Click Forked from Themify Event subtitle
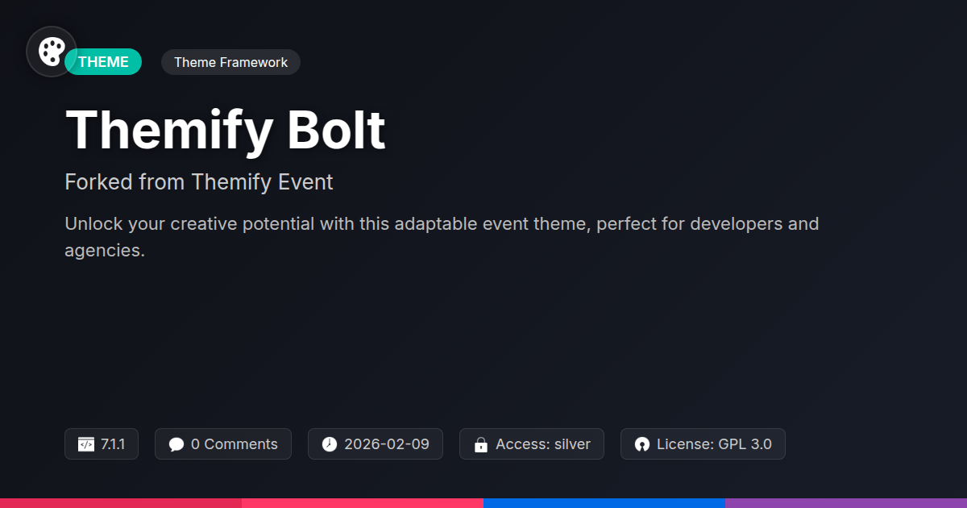 pyautogui.click(x=199, y=182)
